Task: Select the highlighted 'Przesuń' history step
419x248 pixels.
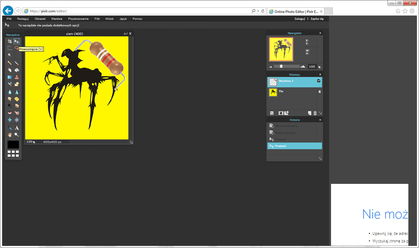Action: (x=295, y=146)
